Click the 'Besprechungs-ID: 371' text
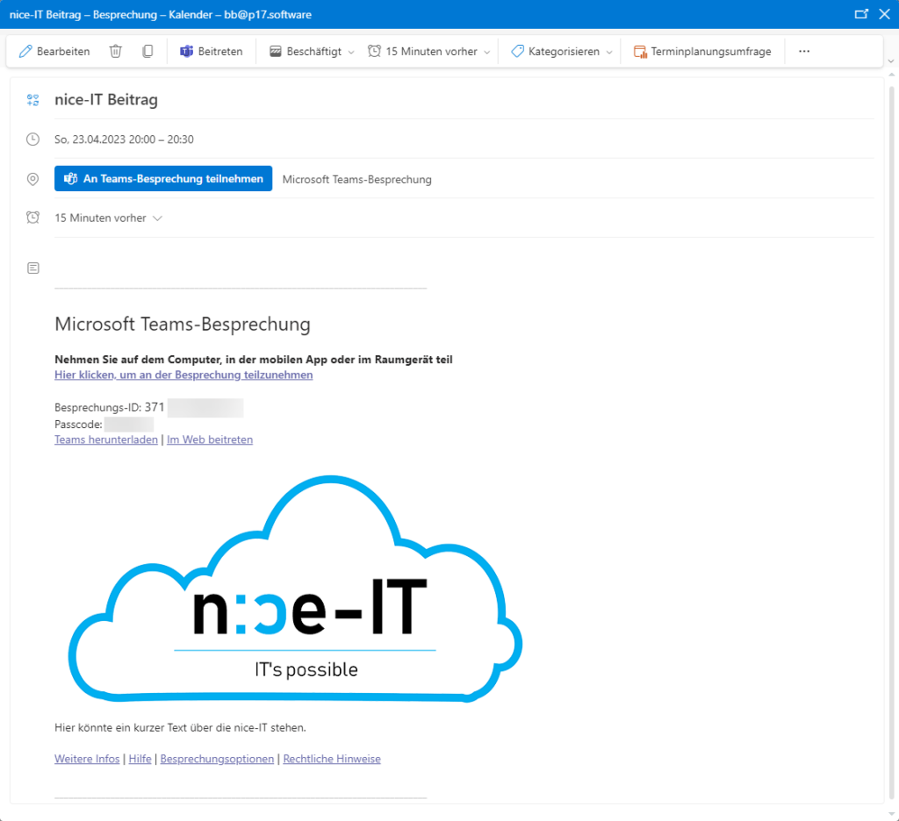Image resolution: width=899 pixels, height=821 pixels. coord(110,407)
